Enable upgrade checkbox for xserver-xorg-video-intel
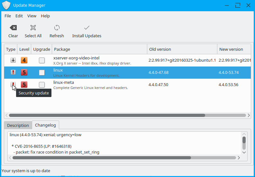Viewport: 255px width, 177px height. tap(42, 60)
